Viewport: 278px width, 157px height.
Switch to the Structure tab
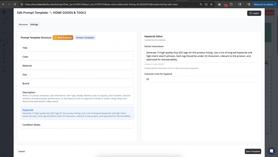coord(23,24)
